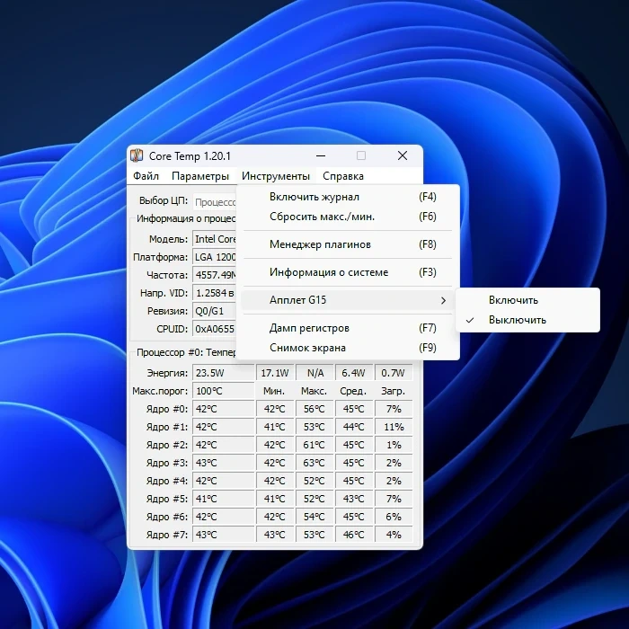Click the Макс. column header
Image resolution: width=629 pixels, height=629 pixels.
click(x=314, y=391)
